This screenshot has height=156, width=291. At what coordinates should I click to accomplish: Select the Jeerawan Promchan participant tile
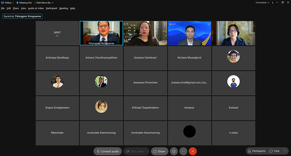pyautogui.click(x=145, y=83)
